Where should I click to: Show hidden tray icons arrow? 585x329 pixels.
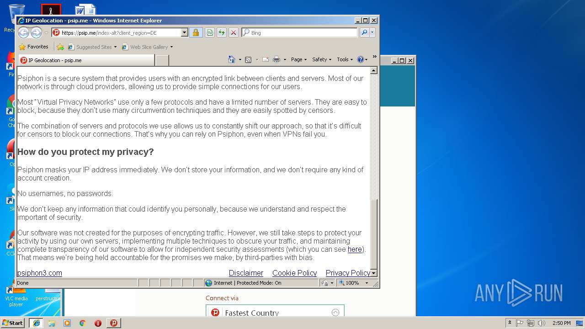[x=510, y=323]
